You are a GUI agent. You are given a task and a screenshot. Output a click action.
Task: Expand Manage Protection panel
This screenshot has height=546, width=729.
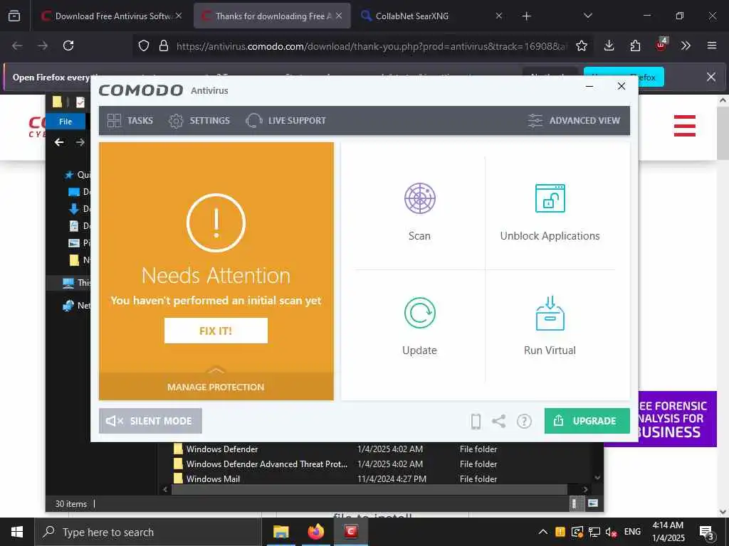click(x=216, y=386)
